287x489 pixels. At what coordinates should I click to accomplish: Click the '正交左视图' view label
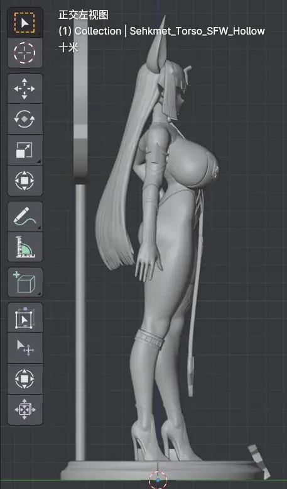[84, 14]
